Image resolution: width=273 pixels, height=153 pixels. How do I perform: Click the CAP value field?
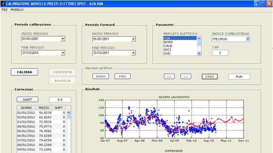220,53
